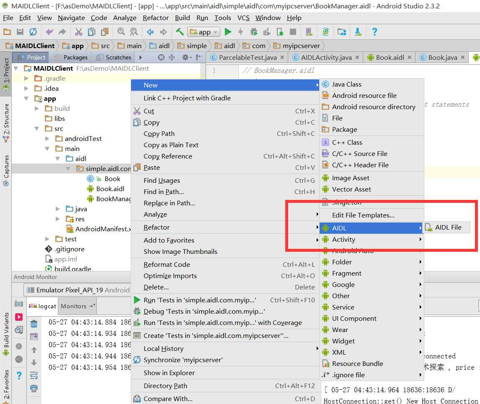Open the Navigate menu
Image resolution: width=480 pixels, height=404 pixels.
71,18
